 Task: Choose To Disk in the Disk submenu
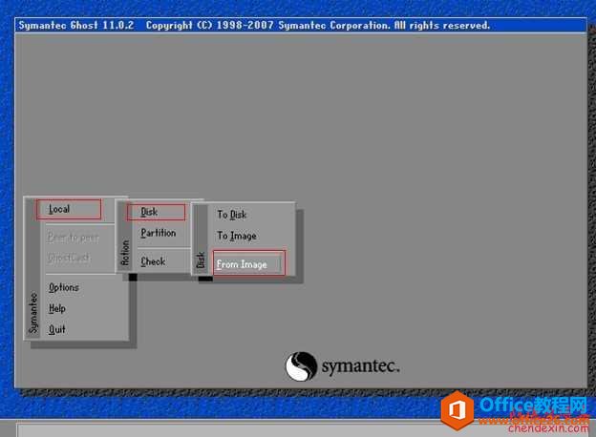point(232,215)
